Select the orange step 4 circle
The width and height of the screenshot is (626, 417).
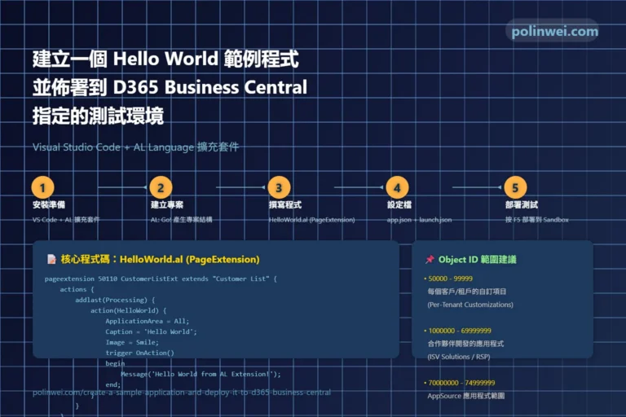coord(397,187)
